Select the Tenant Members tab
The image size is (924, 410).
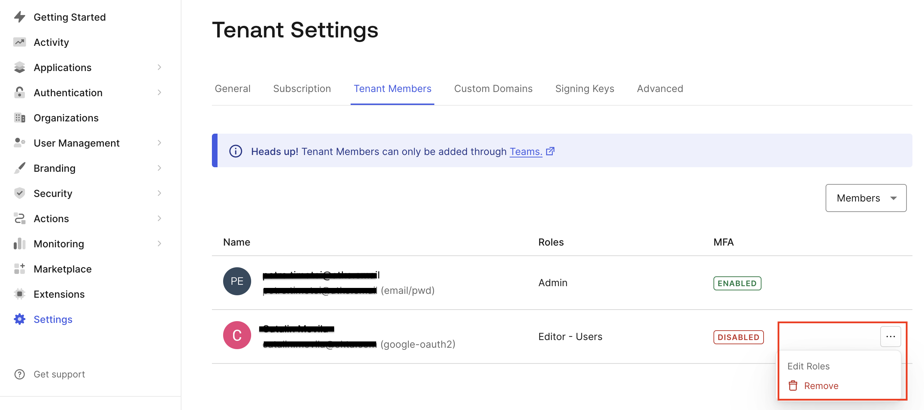[x=392, y=89]
